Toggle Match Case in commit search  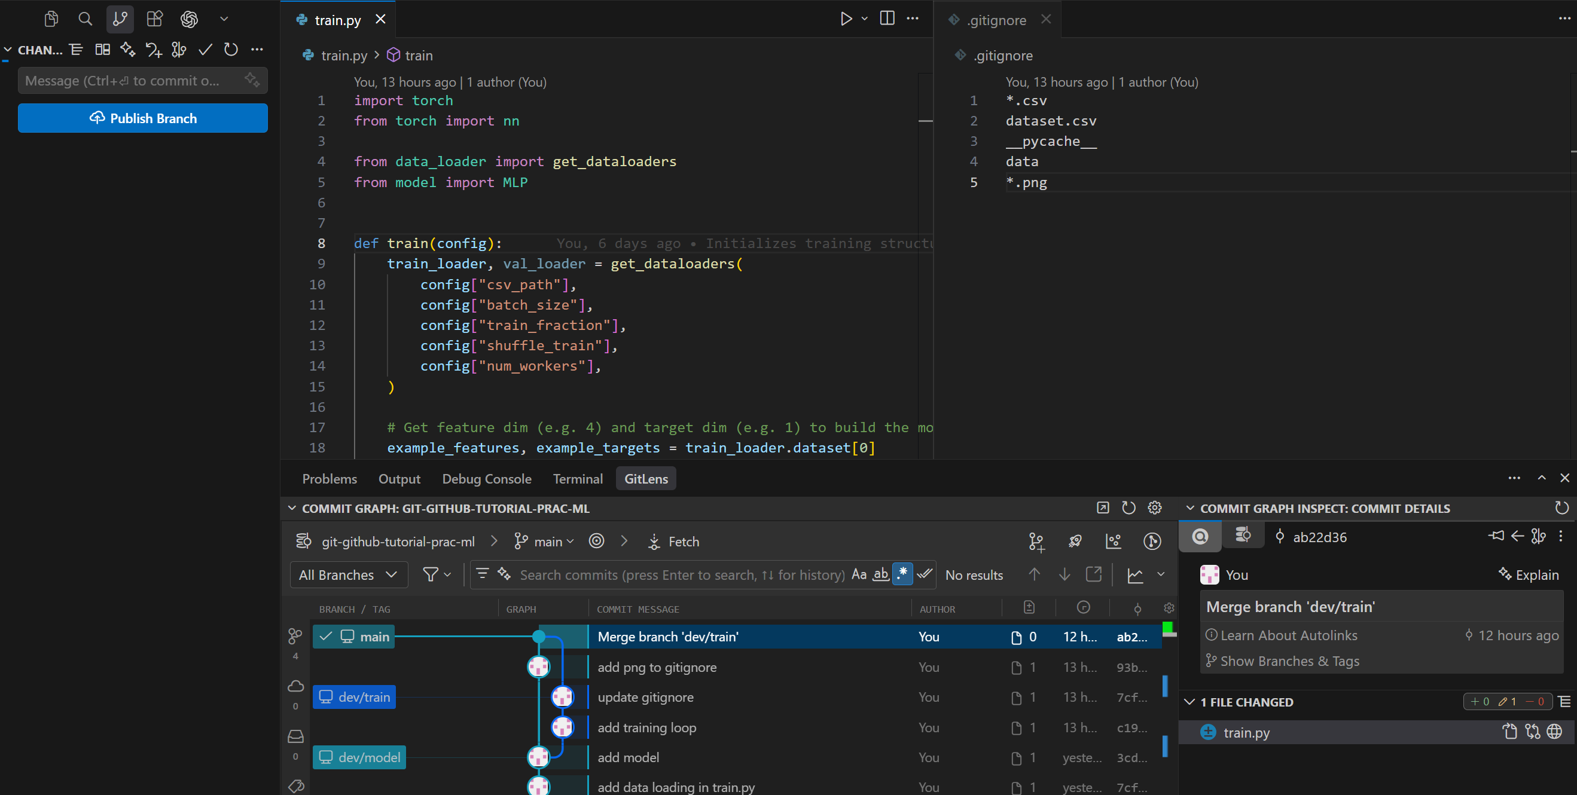[859, 574]
